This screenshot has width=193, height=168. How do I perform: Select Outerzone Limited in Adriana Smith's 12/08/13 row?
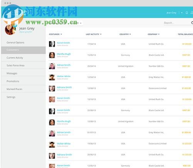tap(158, 88)
